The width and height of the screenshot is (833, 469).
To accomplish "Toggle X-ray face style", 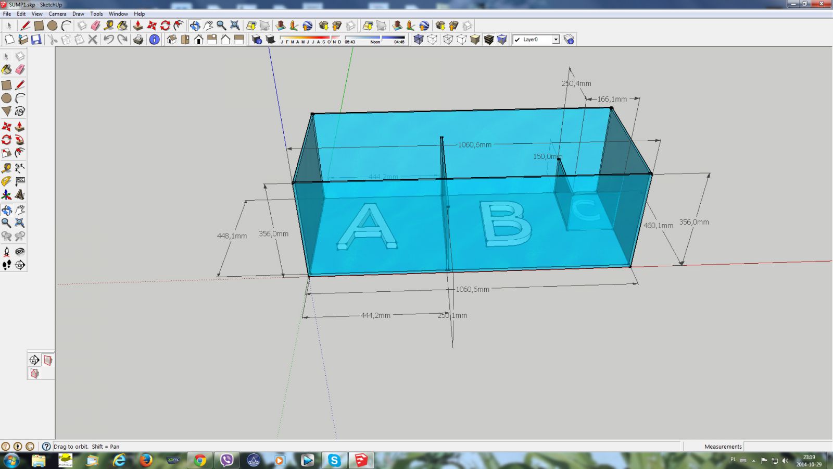I will [x=419, y=40].
